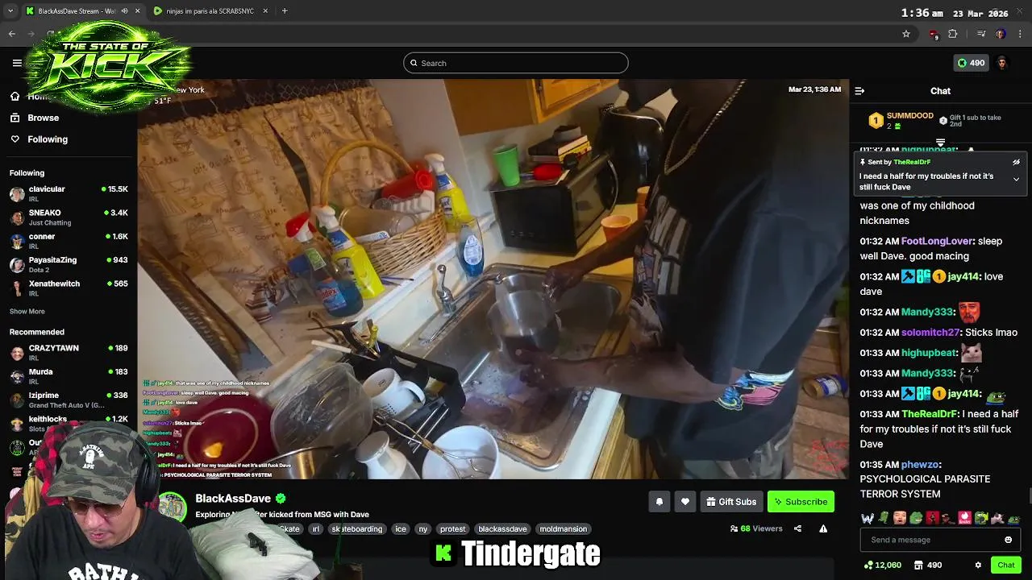Click BlackAssDave channel name
1032x580 pixels.
click(233, 499)
